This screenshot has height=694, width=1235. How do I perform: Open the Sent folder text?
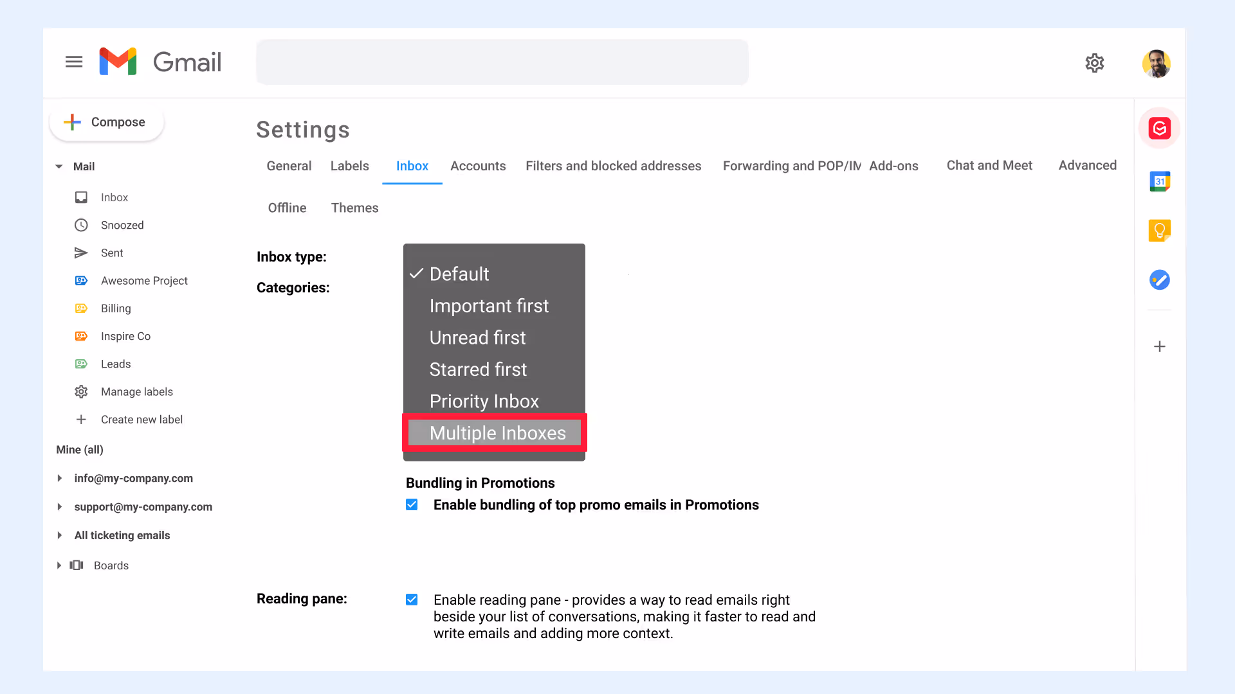[x=112, y=253]
